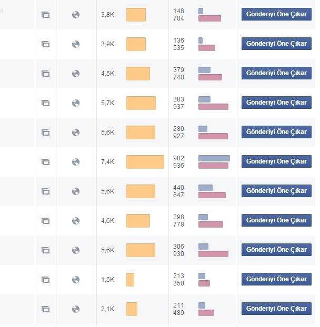Click the globe icon in the 7,4K reach row
The height and width of the screenshot is (327, 320).
point(76,162)
